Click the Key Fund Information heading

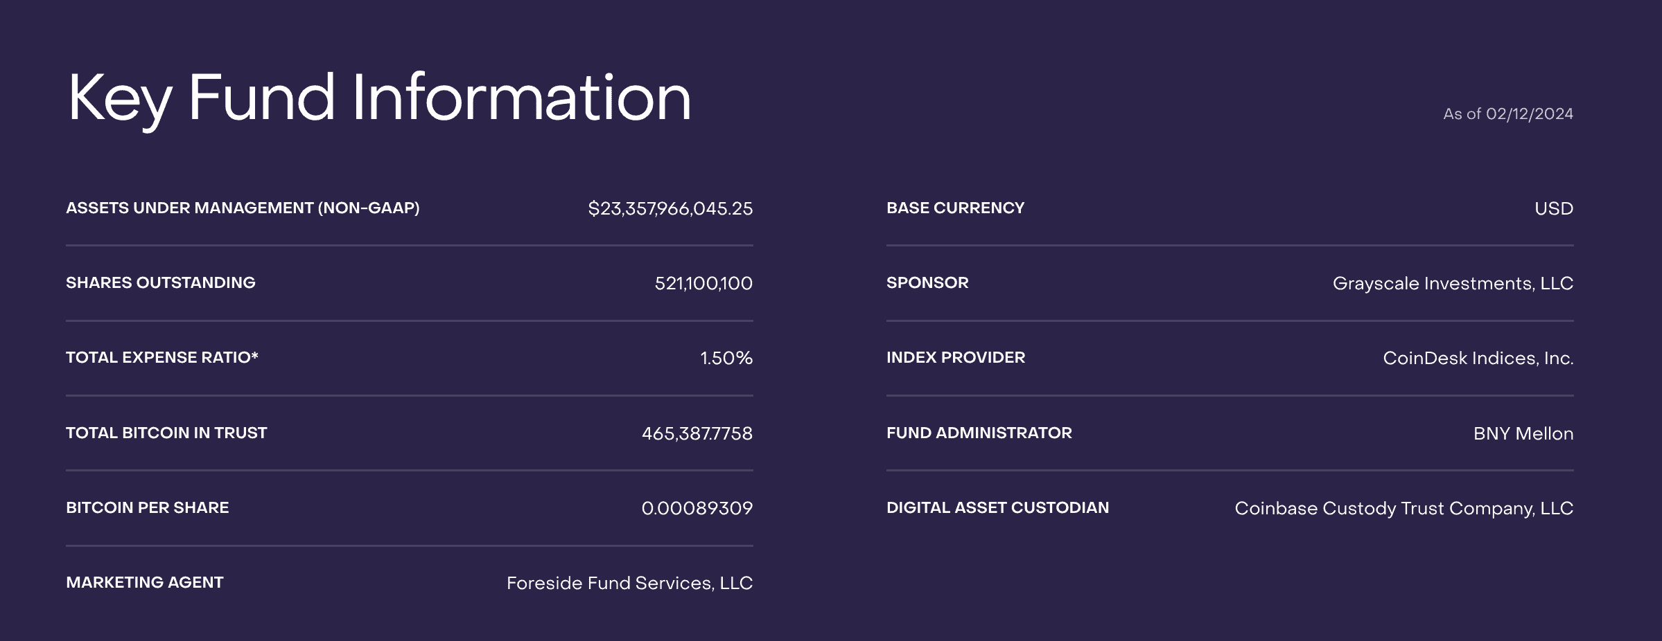[x=378, y=98]
